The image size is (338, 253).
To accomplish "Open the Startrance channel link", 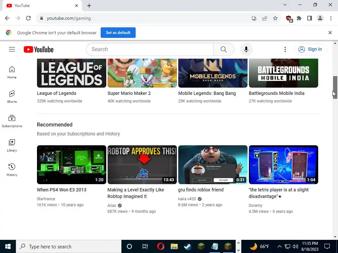I will (46, 199).
